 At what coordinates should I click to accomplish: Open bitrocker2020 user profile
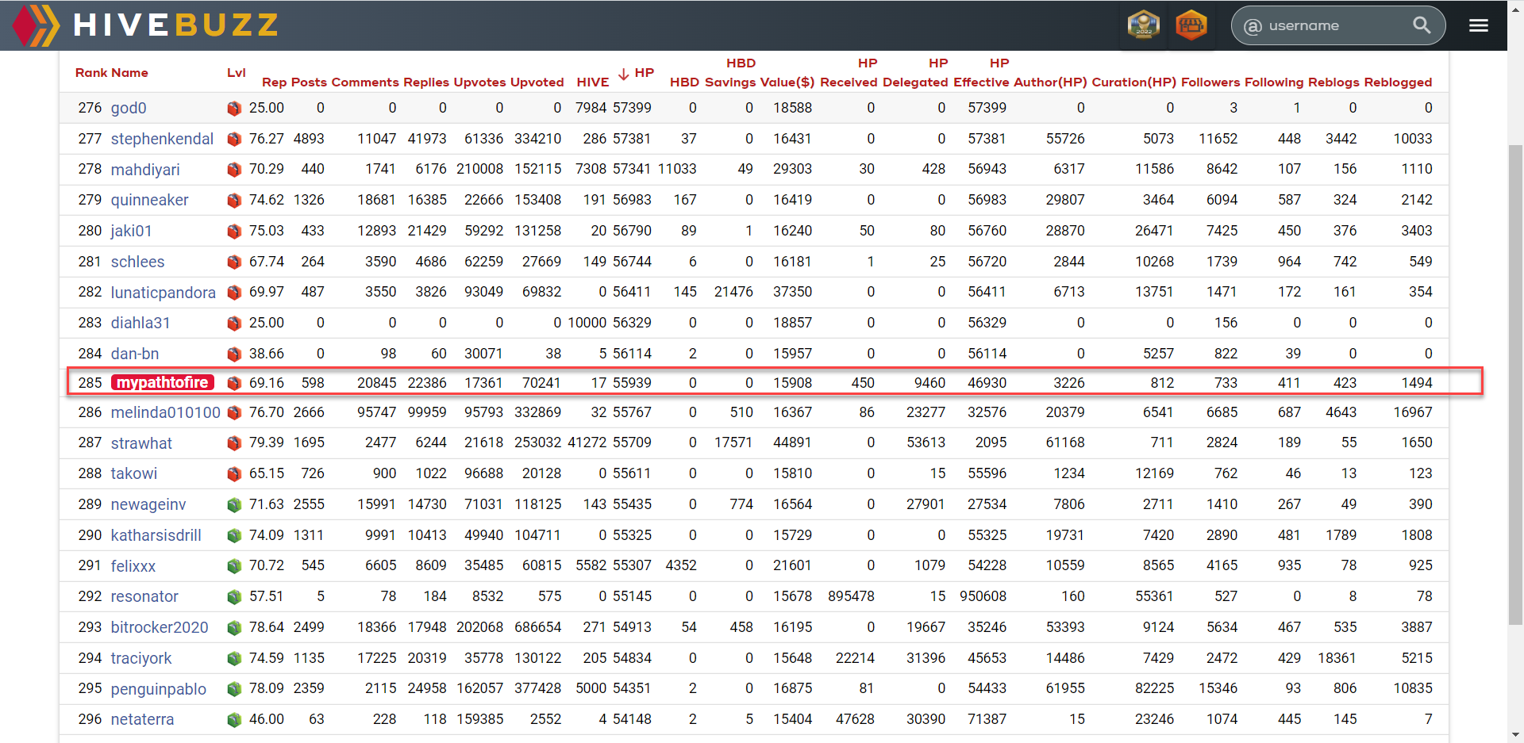pos(160,627)
